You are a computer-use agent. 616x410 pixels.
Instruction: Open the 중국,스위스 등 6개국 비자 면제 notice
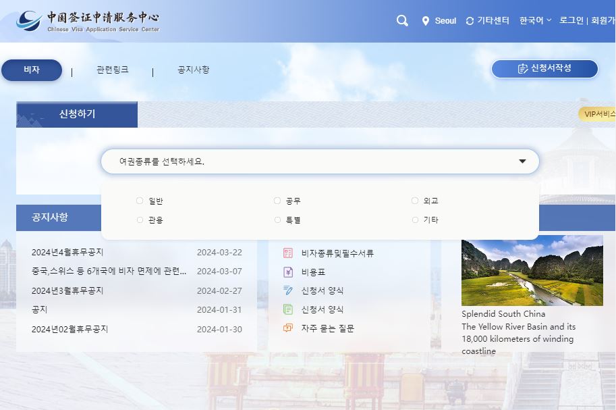(109, 271)
